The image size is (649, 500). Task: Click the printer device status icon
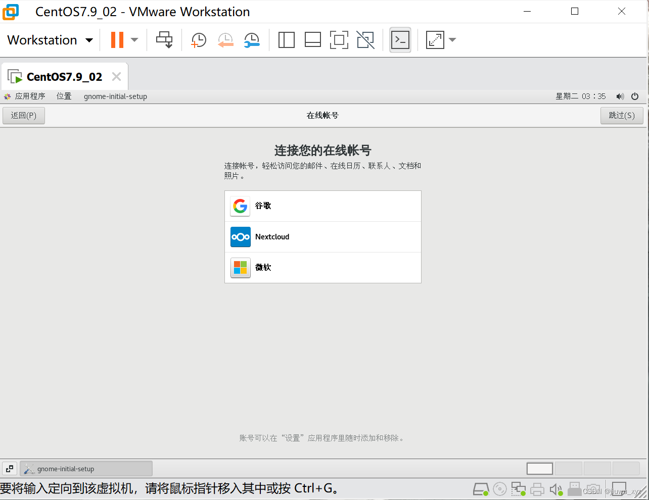pos(537,489)
